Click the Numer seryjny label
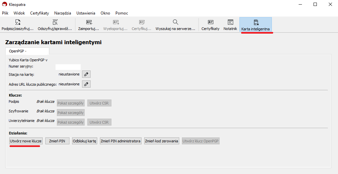Screen dimensions: 338x174 (21, 66)
